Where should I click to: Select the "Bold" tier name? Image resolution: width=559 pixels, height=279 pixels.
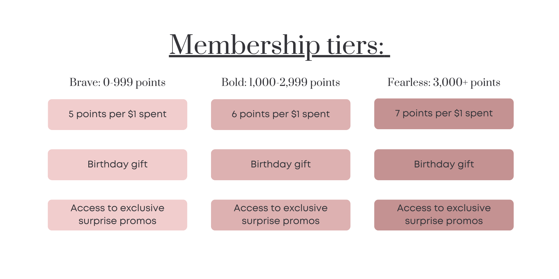pyautogui.click(x=233, y=82)
